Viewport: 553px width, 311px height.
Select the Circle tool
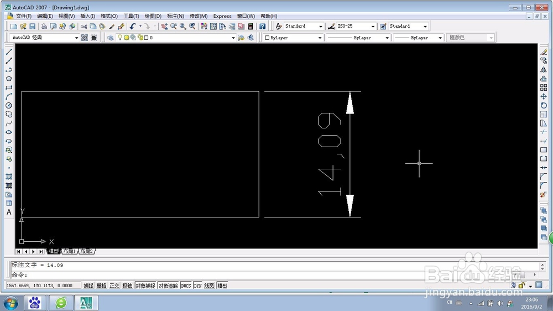[9, 106]
